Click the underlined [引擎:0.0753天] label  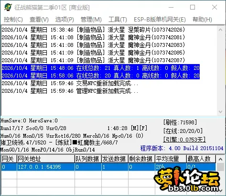184,140
